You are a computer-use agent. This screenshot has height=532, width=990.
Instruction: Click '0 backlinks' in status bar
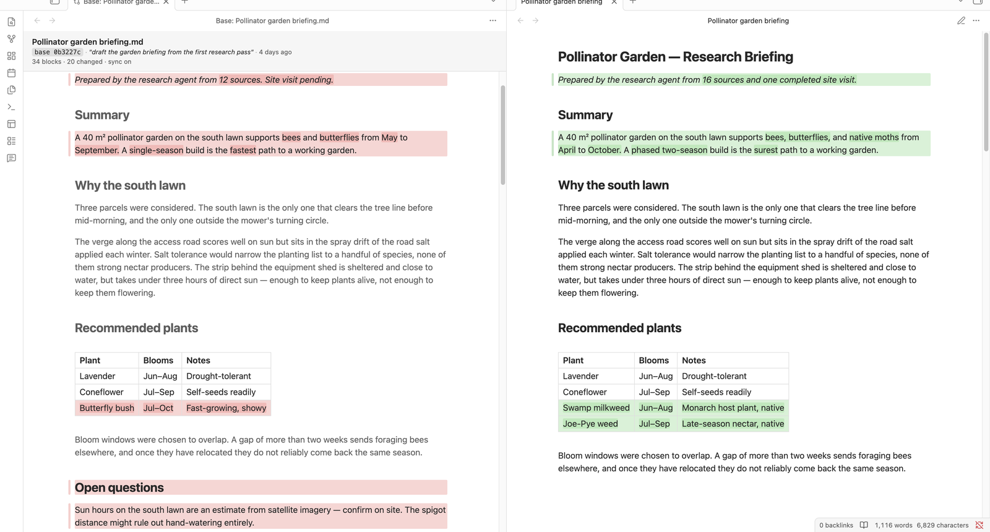tap(836, 525)
